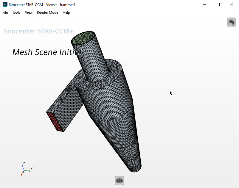Screen dimensions: 239x188
Task: Open the Tools menu
Action: [x=16, y=12]
